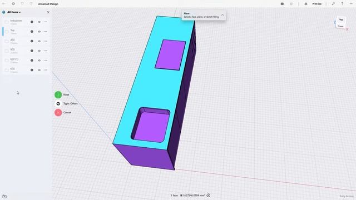Click the round dark icon in last 600 row
Image resolution: width=356 pixels, height=200 pixels.
click(x=32, y=70)
